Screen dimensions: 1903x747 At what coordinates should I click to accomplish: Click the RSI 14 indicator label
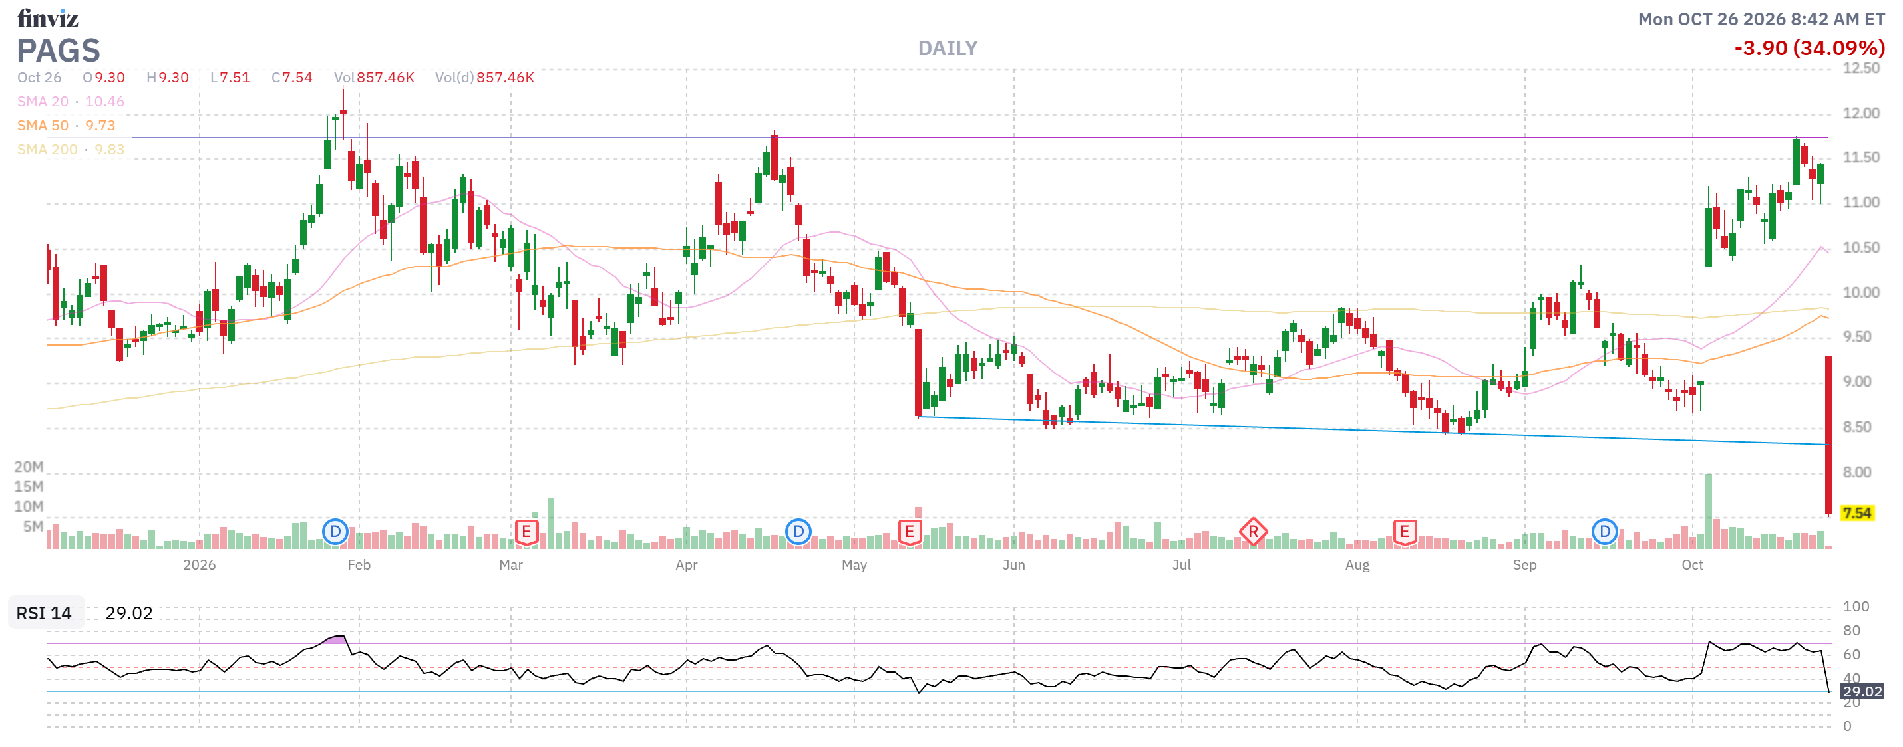[x=45, y=613]
